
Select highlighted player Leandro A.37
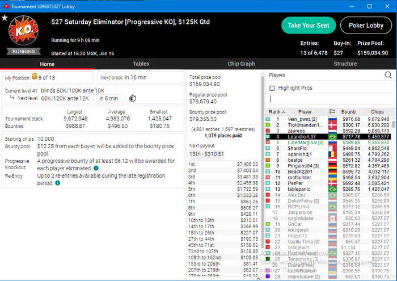(328, 137)
